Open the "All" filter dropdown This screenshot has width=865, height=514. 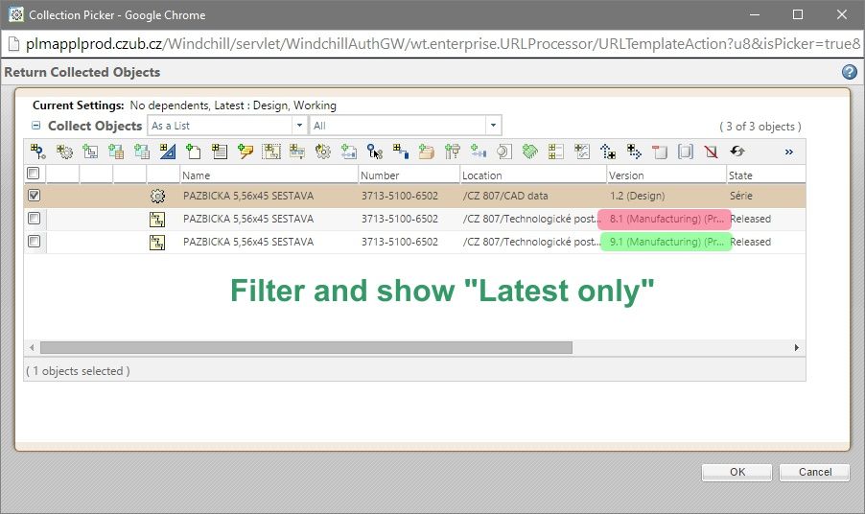pos(493,126)
